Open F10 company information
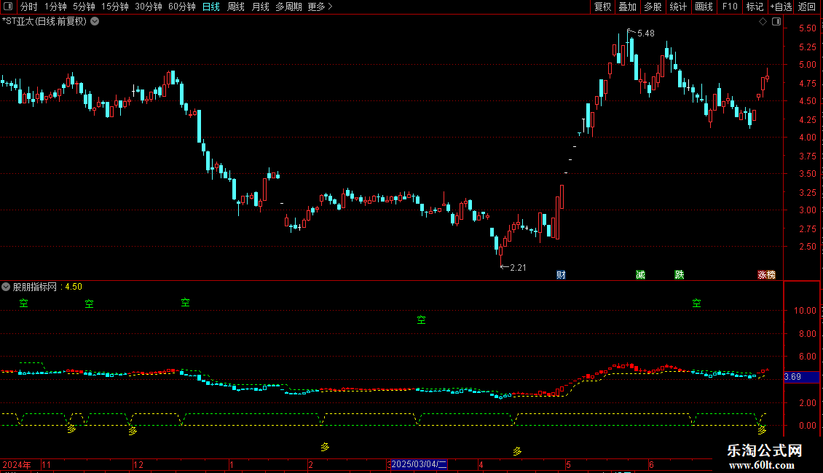This screenshot has width=823, height=473. coord(730,7)
